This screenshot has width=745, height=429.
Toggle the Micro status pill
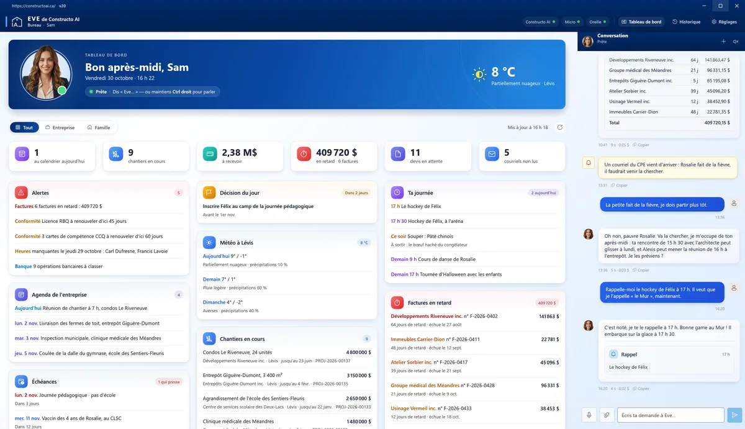(x=573, y=22)
